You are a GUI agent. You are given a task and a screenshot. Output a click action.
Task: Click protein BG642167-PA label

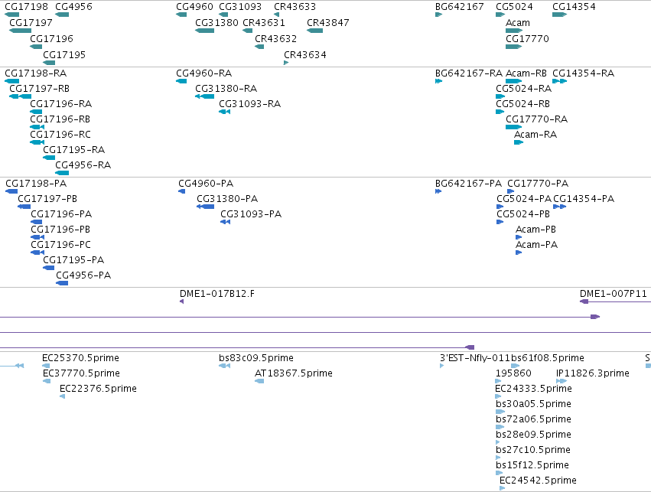[x=468, y=184]
